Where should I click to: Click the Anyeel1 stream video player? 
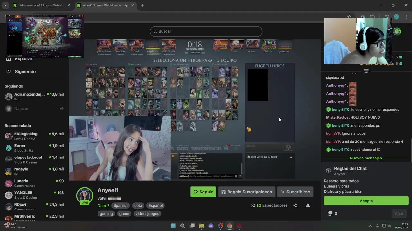[x=195, y=110]
